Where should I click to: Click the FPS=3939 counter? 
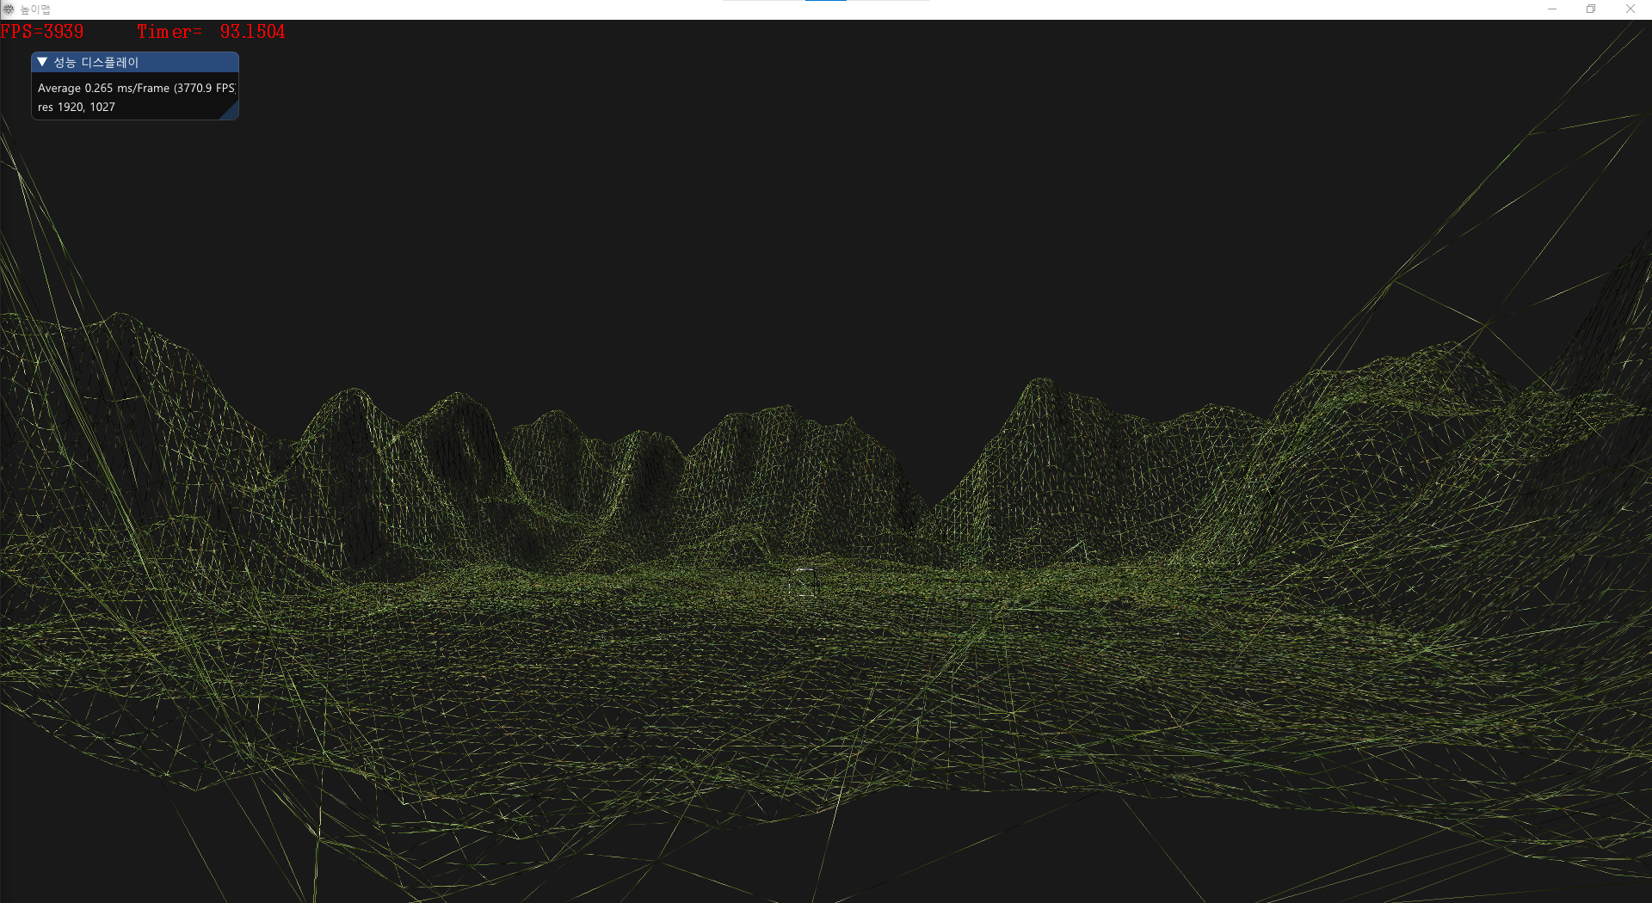coord(42,32)
